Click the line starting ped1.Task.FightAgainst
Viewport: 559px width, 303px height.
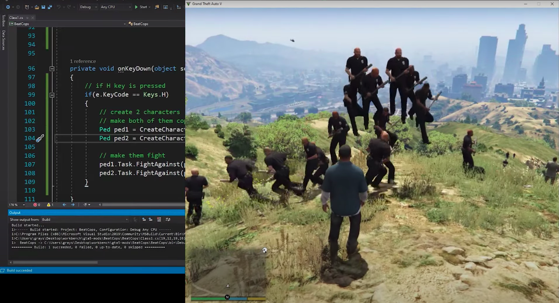coord(142,164)
